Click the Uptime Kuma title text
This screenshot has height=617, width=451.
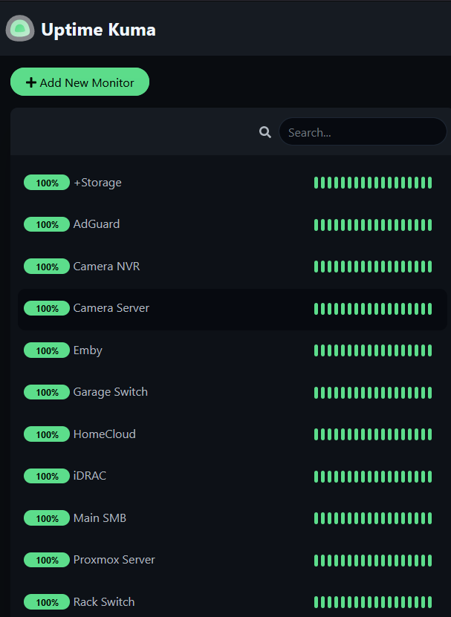pyautogui.click(x=99, y=30)
